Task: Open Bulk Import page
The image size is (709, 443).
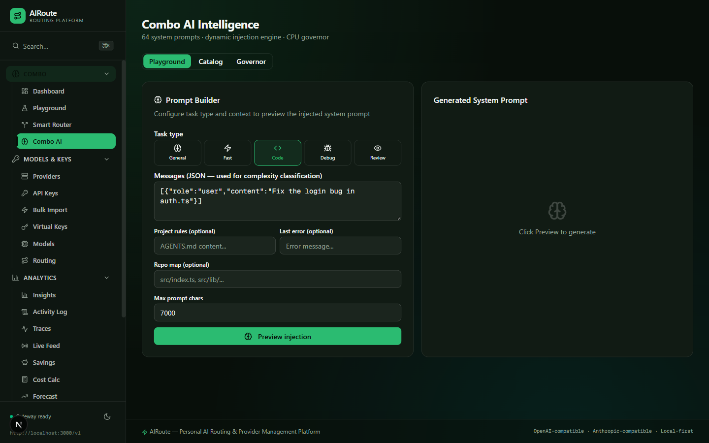Action: [66, 210]
